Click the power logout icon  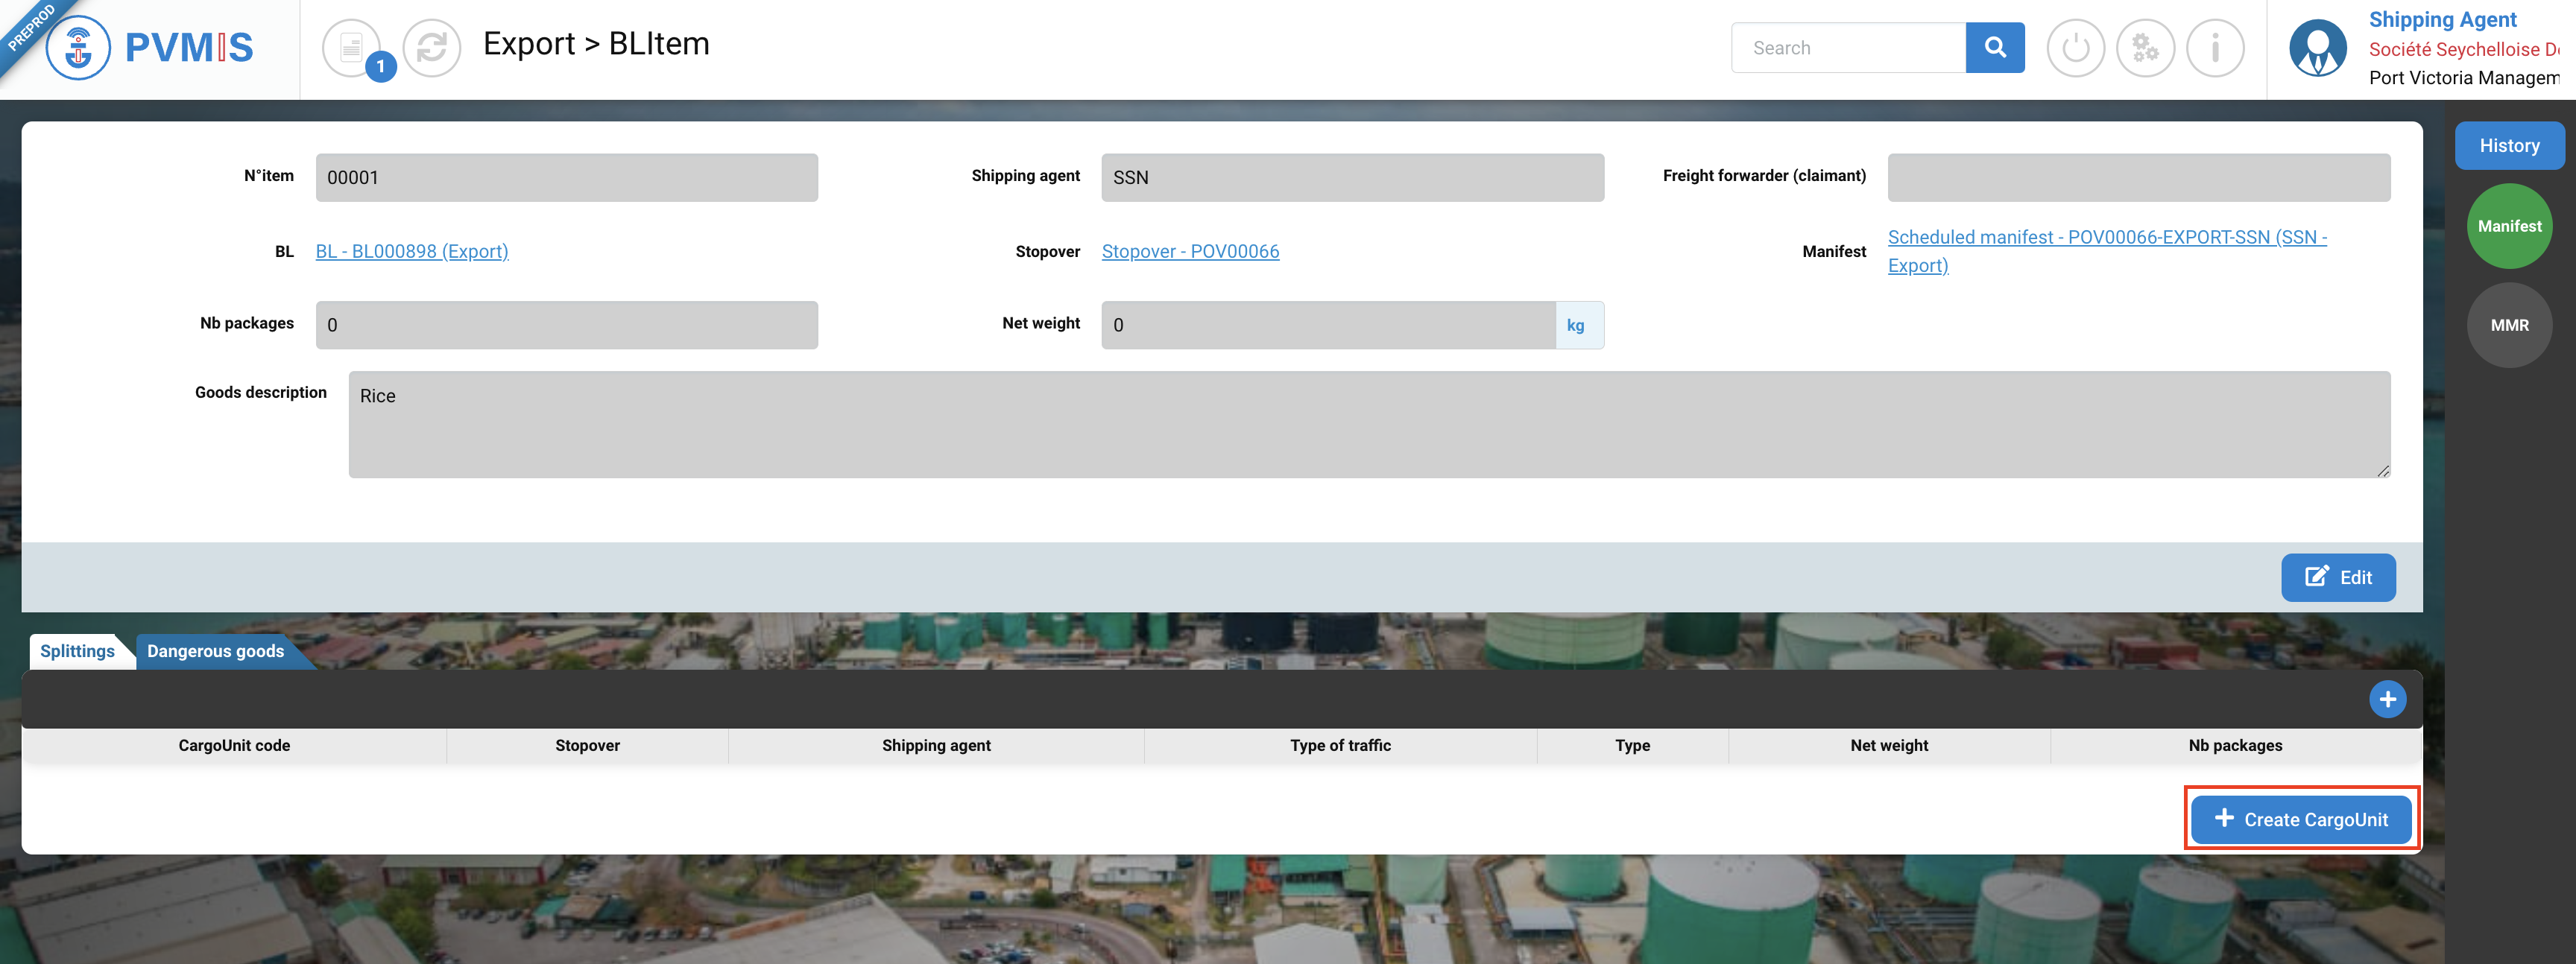[x=2075, y=47]
